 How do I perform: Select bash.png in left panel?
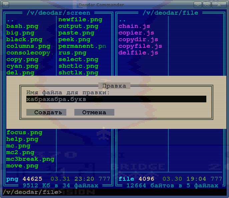(x=22, y=26)
